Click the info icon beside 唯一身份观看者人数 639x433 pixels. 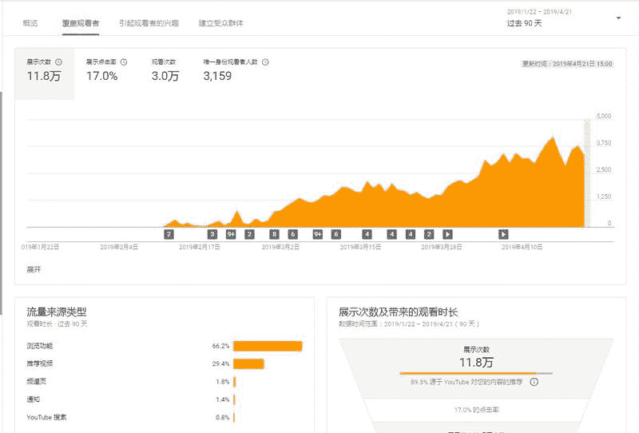pos(265,62)
